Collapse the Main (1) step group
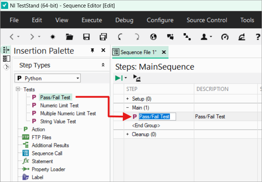The width and height of the screenshot is (262, 182). (127, 107)
